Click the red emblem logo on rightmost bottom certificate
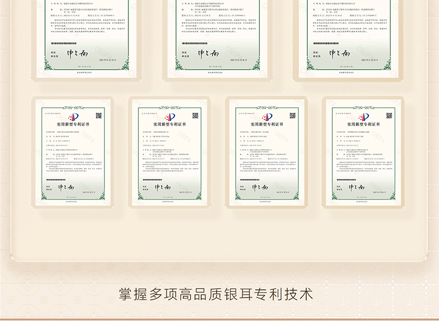The width and height of the screenshot is (439, 321). (364, 117)
